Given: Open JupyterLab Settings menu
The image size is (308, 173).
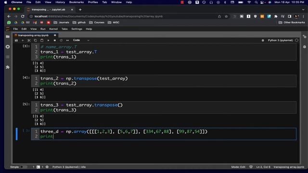Looking at the screenshot, I should (77, 29).
